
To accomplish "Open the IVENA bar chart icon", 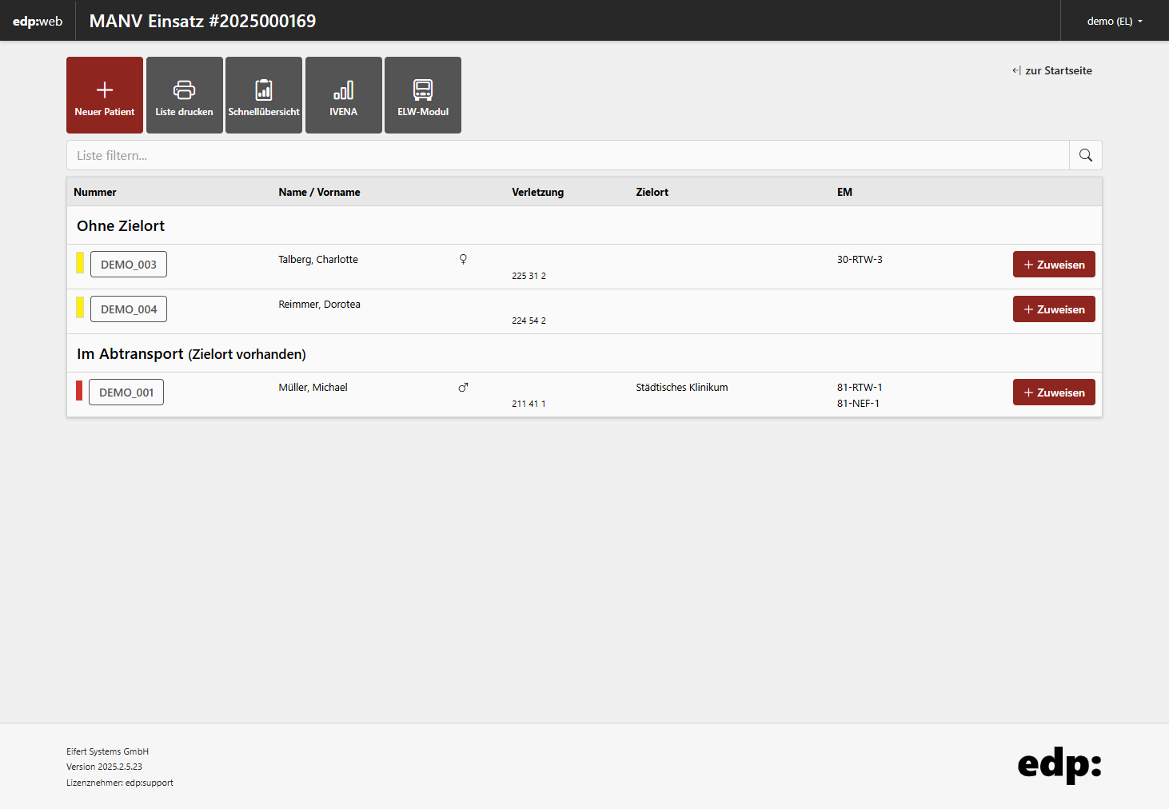I will click(343, 90).
